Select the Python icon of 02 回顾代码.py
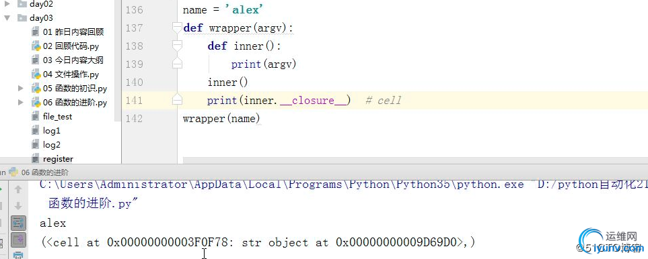 36,46
